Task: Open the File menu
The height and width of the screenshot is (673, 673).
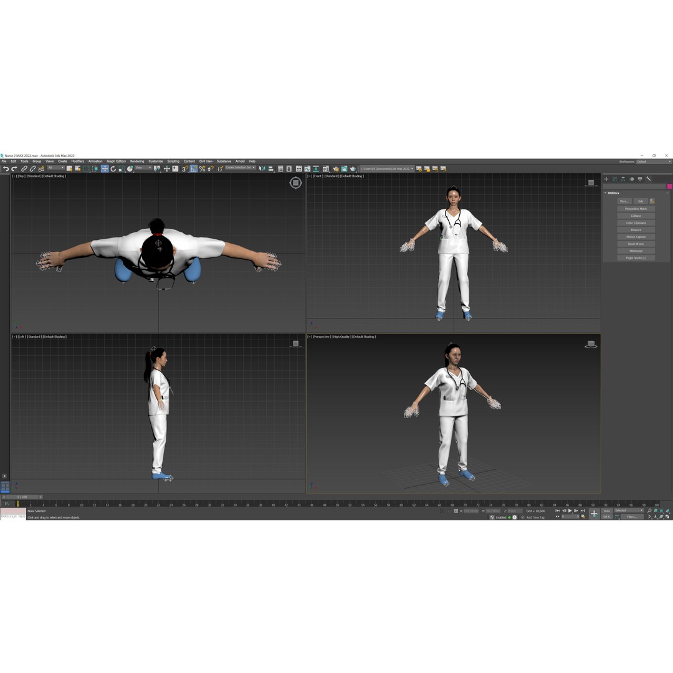Action: coord(4,161)
